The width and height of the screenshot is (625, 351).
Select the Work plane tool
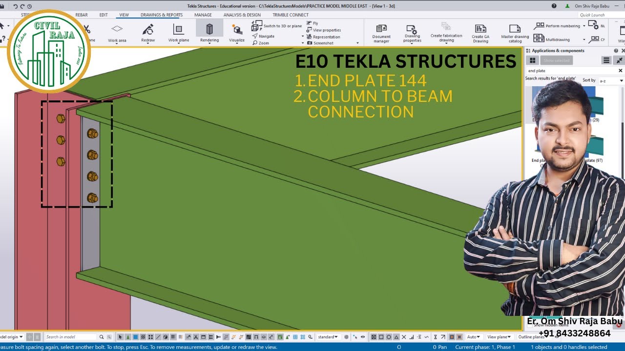pos(178,33)
